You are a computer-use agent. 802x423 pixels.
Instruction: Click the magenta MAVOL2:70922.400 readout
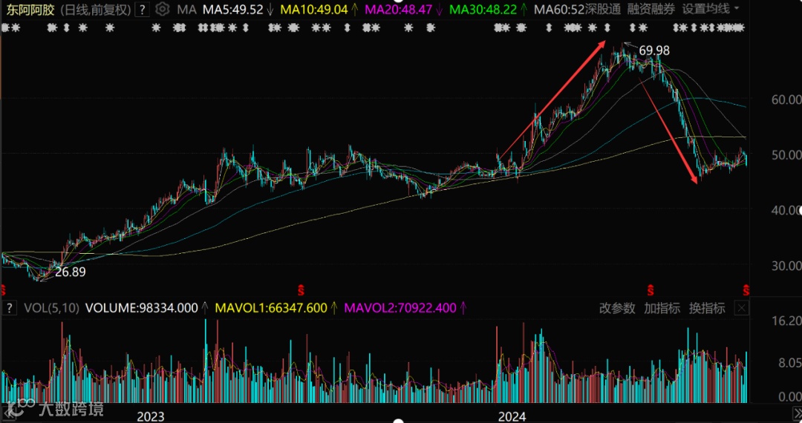[400, 307]
